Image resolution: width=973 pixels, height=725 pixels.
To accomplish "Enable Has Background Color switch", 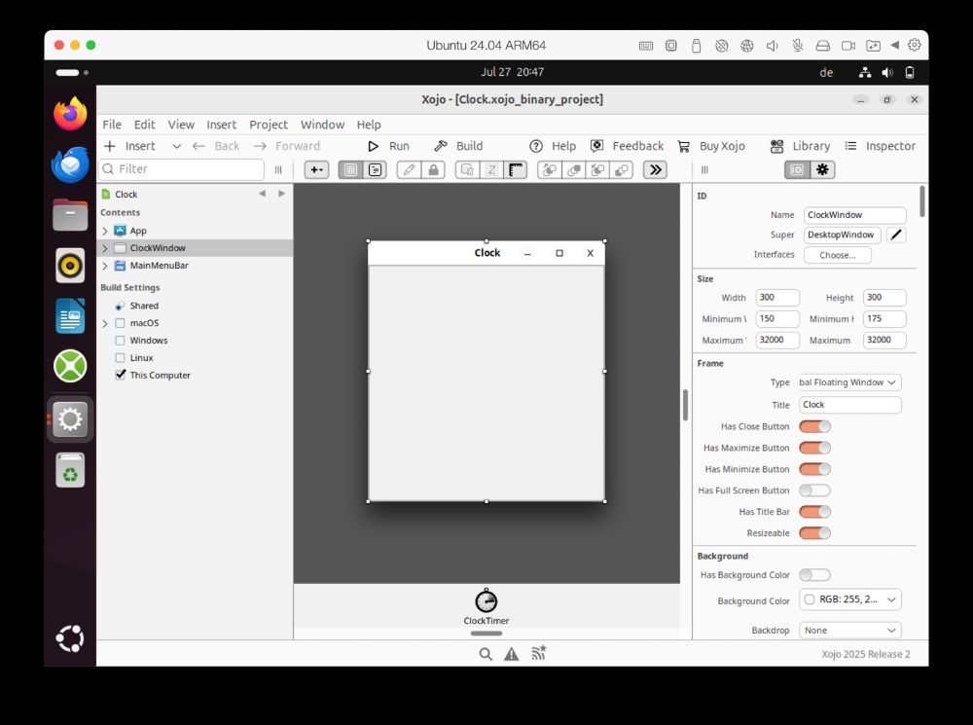I will pyautogui.click(x=814, y=575).
